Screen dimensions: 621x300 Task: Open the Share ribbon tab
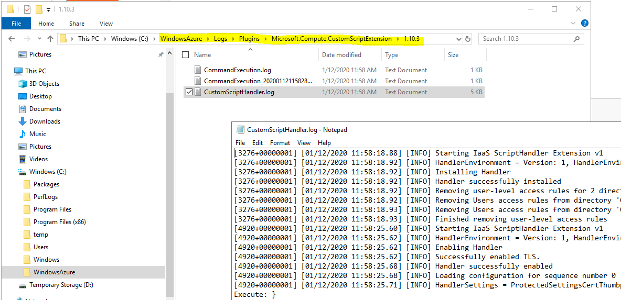pos(77,24)
